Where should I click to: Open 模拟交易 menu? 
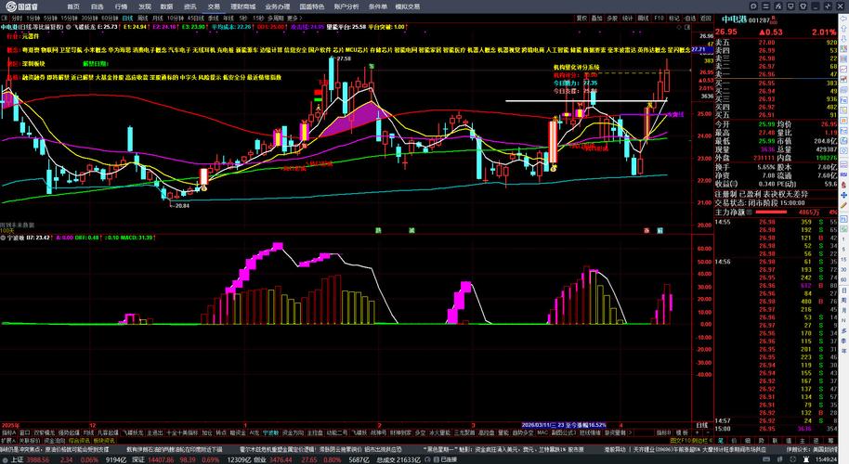coord(408,6)
